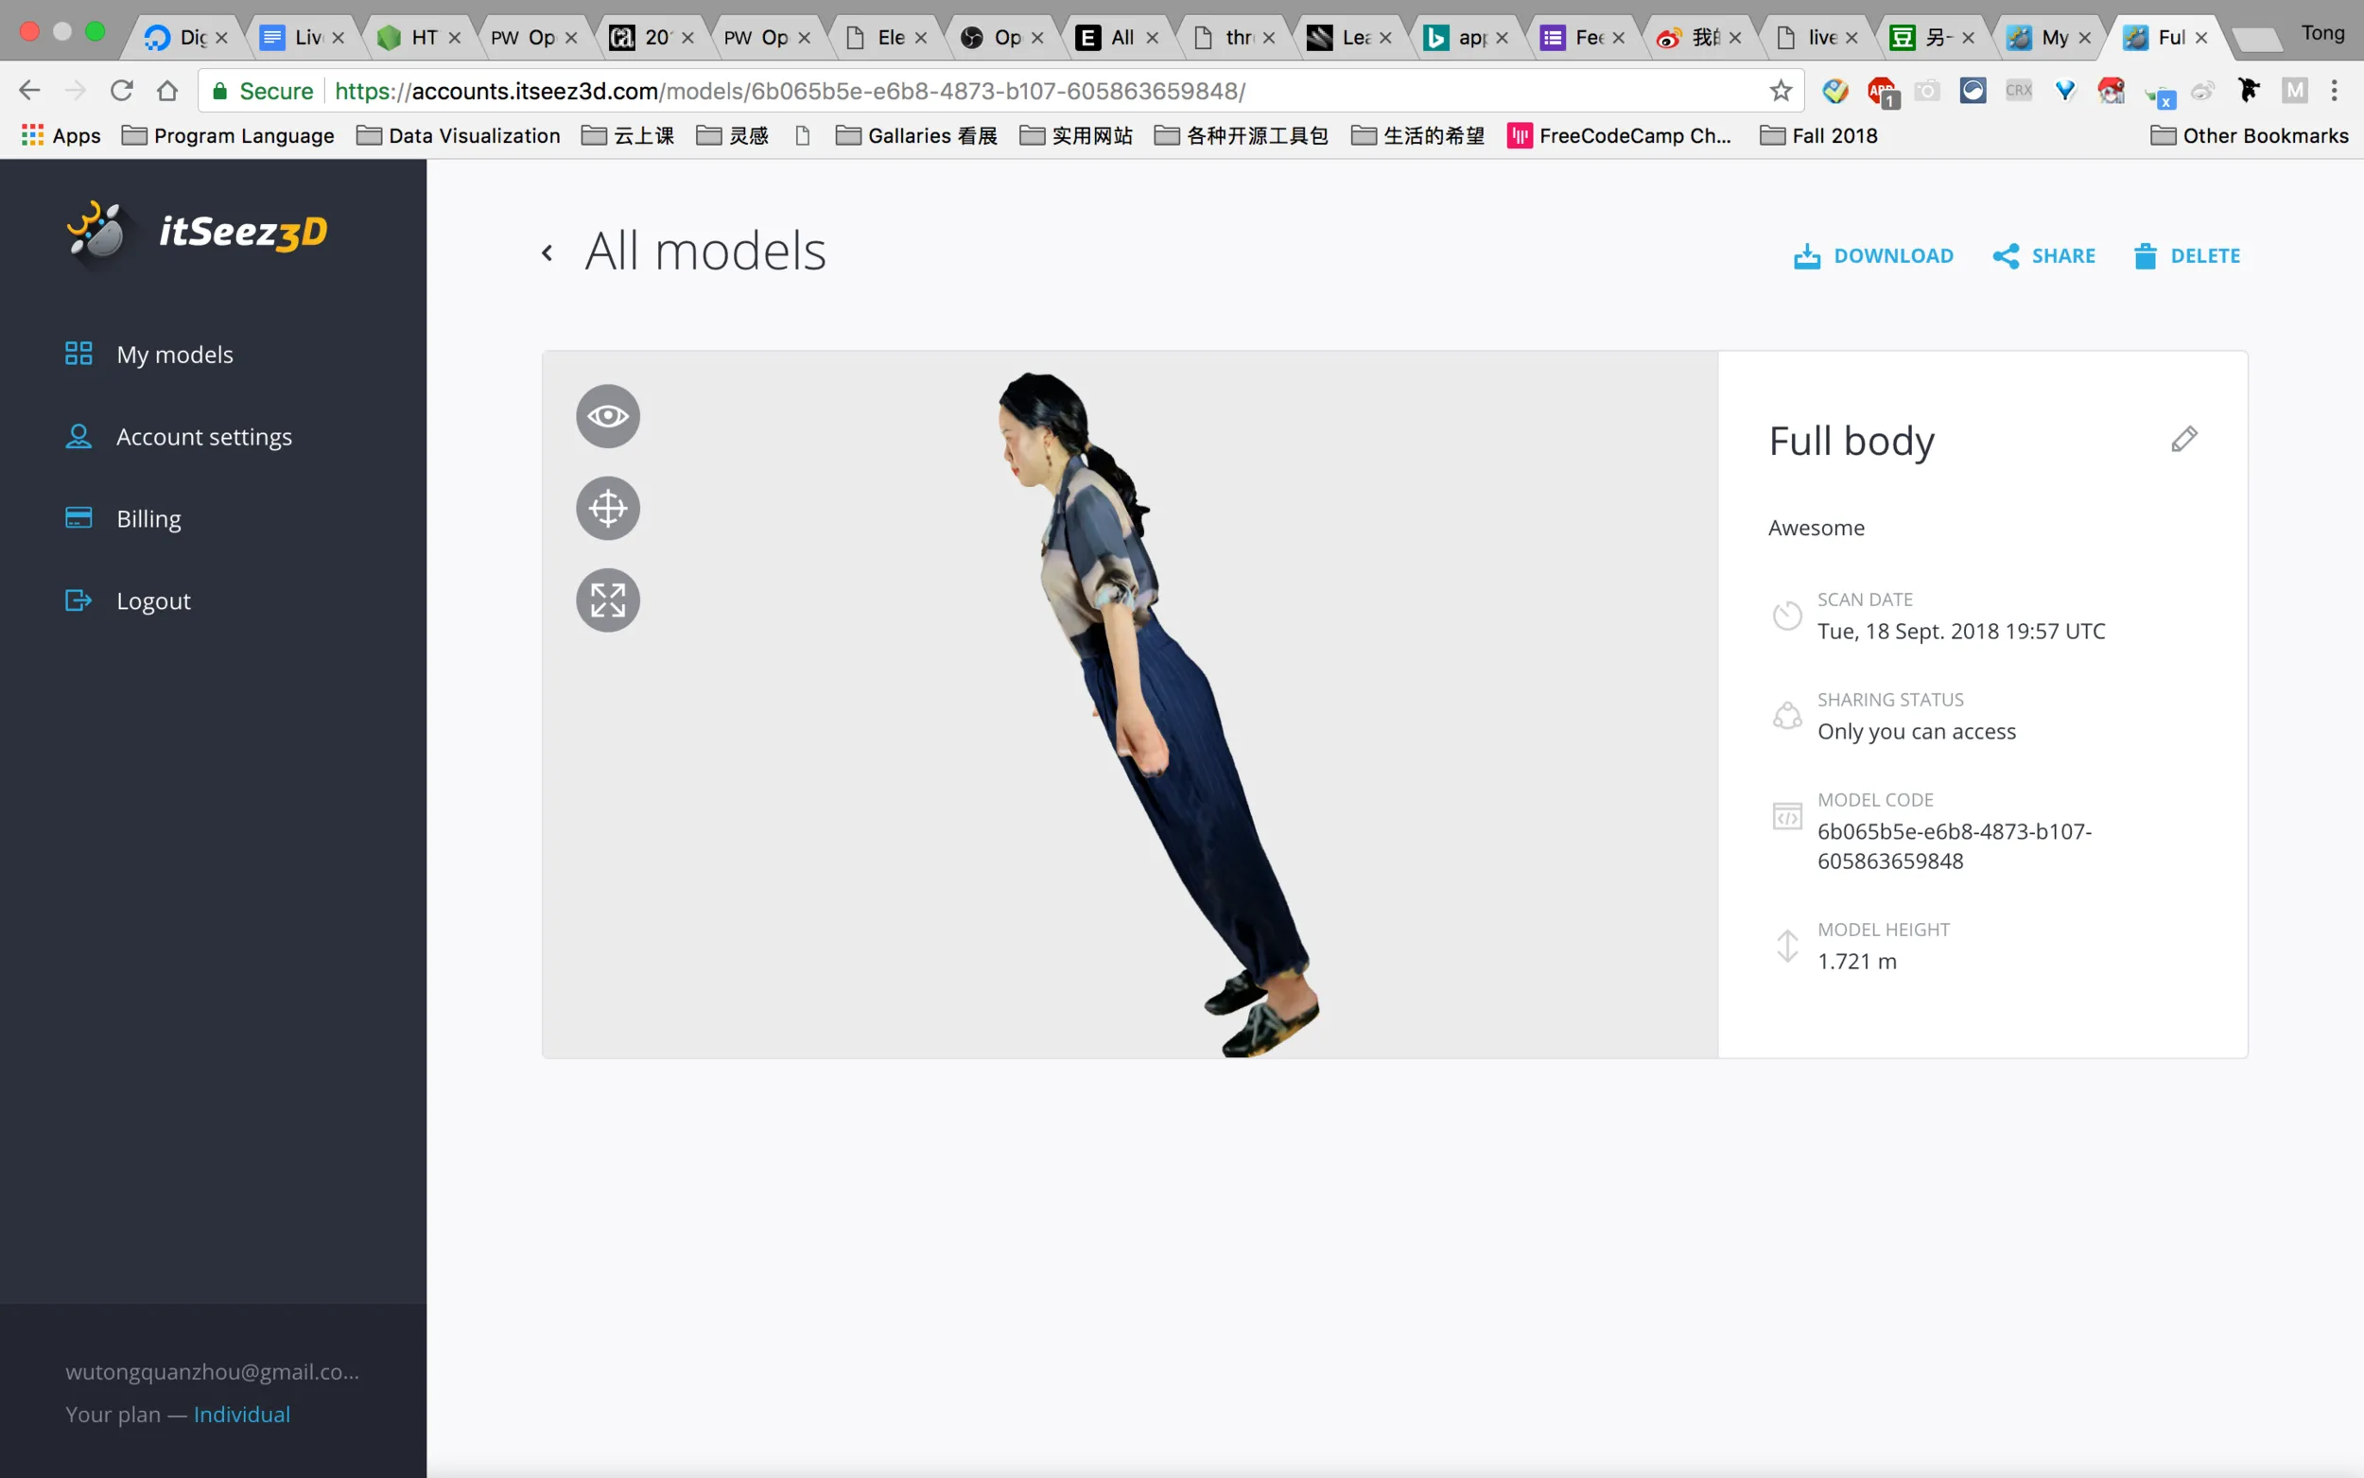Open the Individual plan link
The height and width of the screenshot is (1478, 2364).
pyautogui.click(x=241, y=1414)
